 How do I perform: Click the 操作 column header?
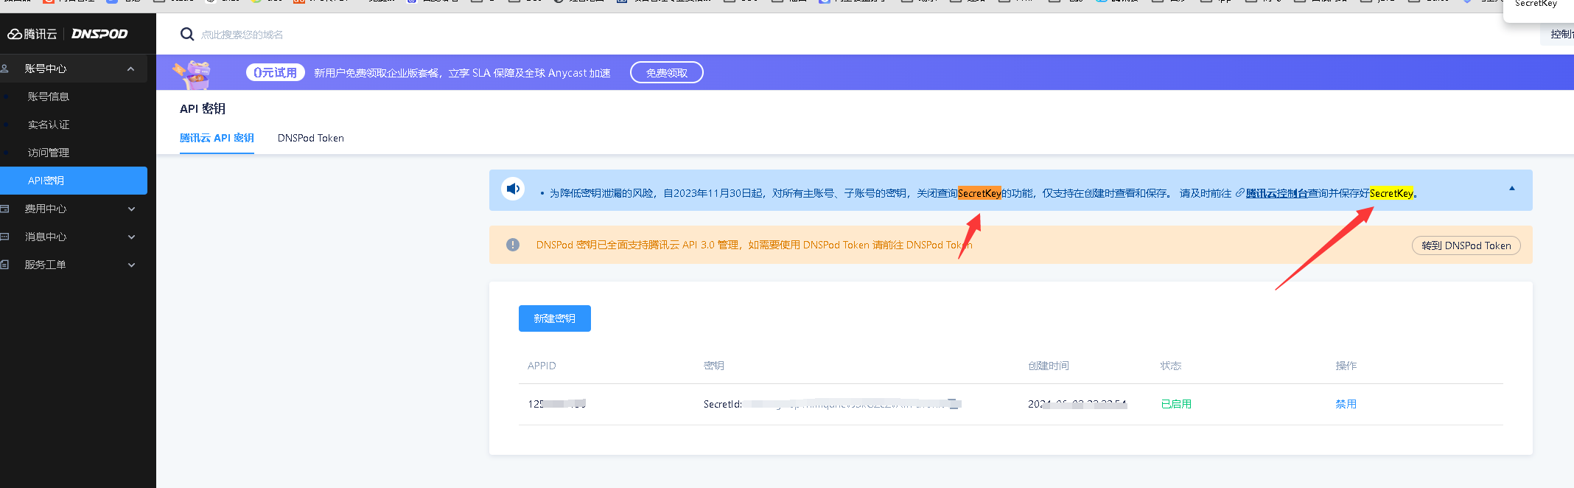[x=1346, y=366]
